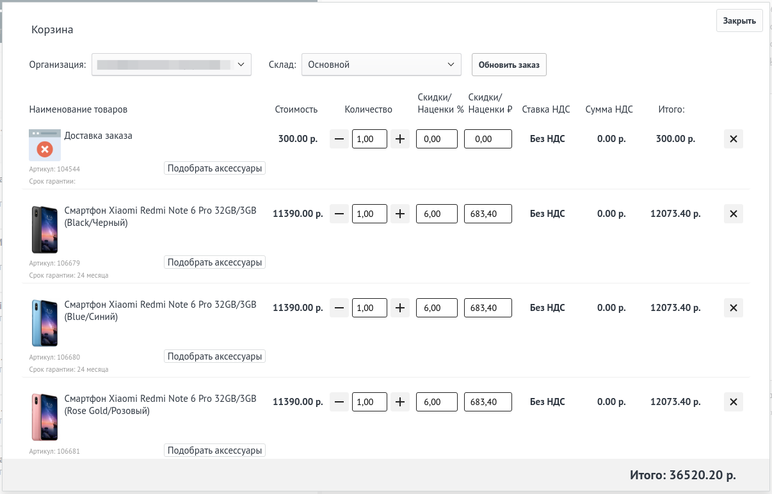772x494 pixels.
Task: Remove Blue/Синий smartphone from the cart
Action: click(x=734, y=308)
